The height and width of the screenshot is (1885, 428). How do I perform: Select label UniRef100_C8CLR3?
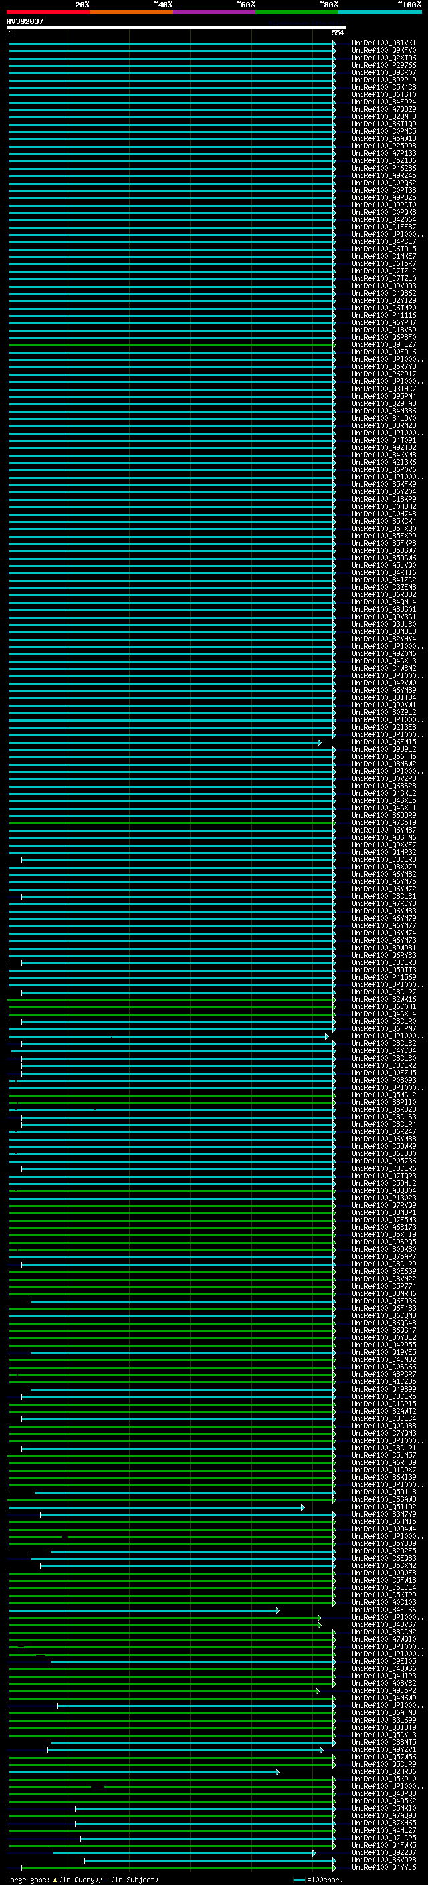pos(383,860)
